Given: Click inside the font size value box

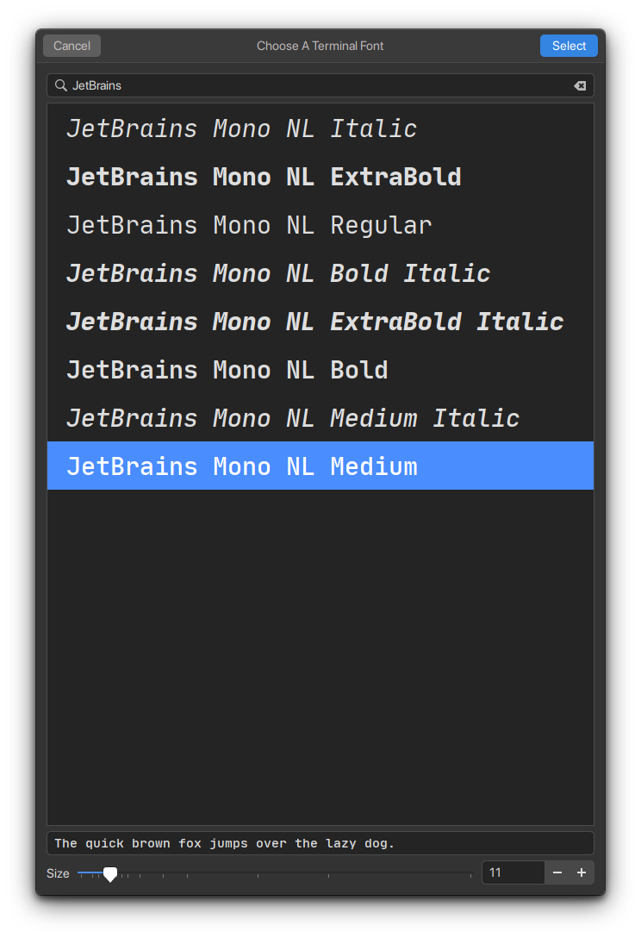Looking at the screenshot, I should point(513,872).
